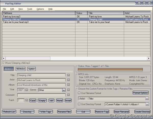Click the Comment input field

[x=41, y=95]
